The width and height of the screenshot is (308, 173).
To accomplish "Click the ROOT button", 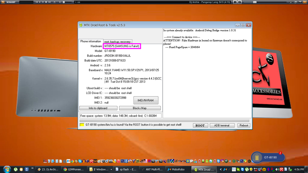I will coord(200,125).
